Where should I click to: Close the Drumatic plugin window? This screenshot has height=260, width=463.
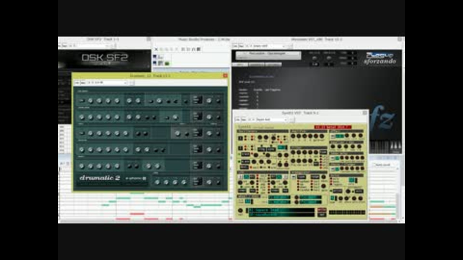click(225, 76)
